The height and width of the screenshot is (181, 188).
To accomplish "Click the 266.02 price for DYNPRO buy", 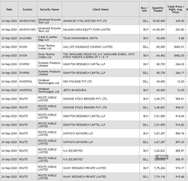I will point(180,64).
